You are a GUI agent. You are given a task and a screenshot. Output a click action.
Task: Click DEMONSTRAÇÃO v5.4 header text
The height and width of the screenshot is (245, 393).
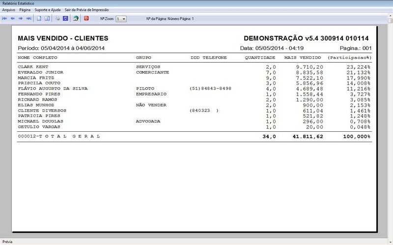coord(306,38)
